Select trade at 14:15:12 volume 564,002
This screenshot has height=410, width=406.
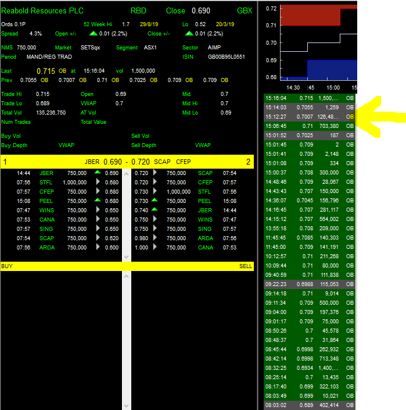(310, 219)
